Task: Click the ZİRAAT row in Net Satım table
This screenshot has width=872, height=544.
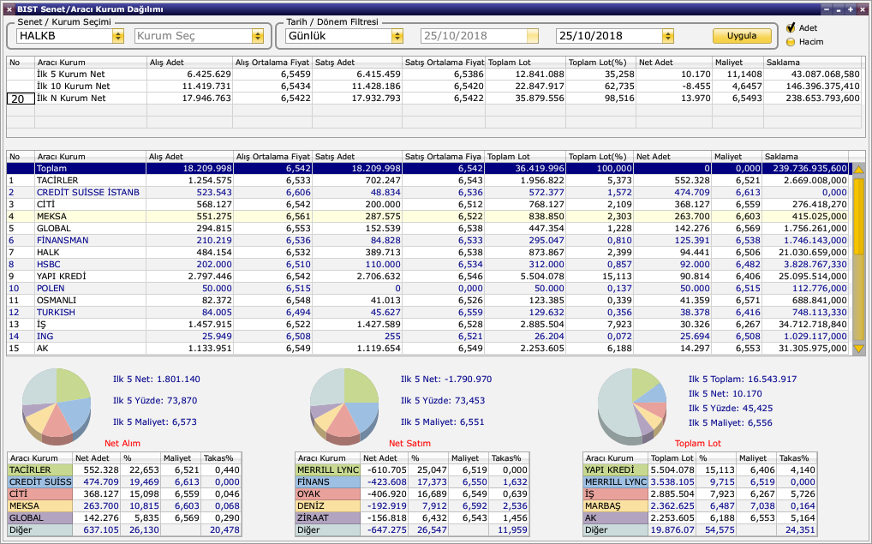Action: [412, 517]
